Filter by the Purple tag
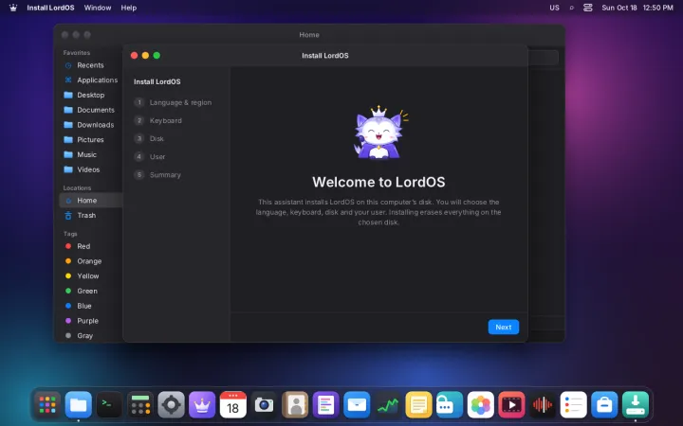 91,321
